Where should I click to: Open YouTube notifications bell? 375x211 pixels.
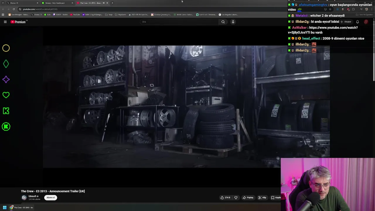point(357,22)
